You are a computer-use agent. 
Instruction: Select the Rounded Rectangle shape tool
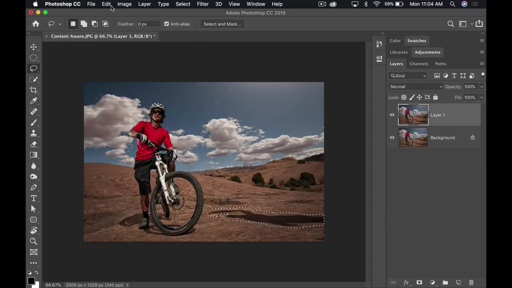[33, 220]
